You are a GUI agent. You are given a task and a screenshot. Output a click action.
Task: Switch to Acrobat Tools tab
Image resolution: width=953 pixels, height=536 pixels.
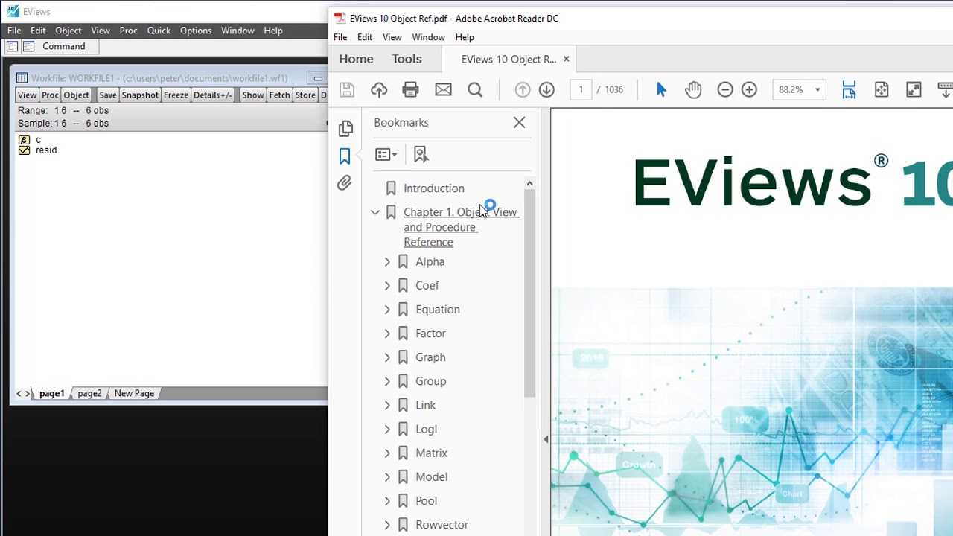click(407, 59)
